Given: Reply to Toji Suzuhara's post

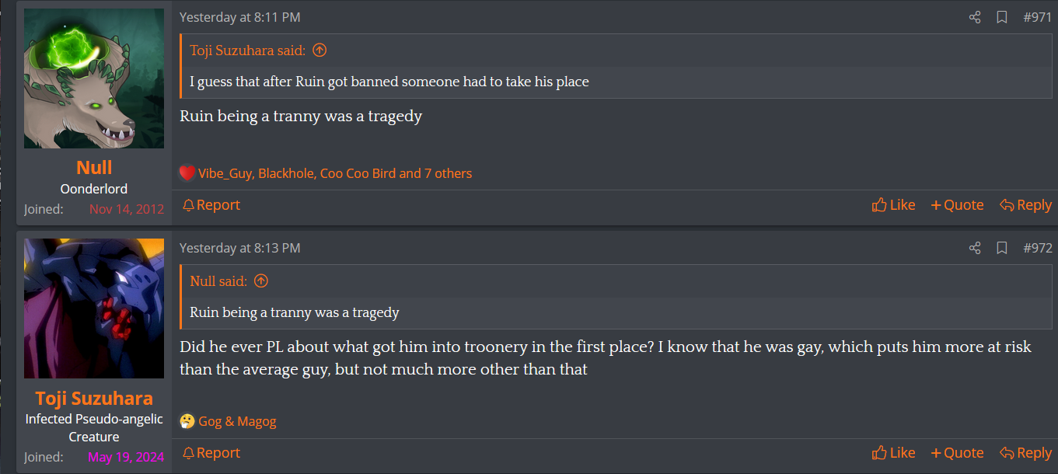Looking at the screenshot, I should [1025, 453].
